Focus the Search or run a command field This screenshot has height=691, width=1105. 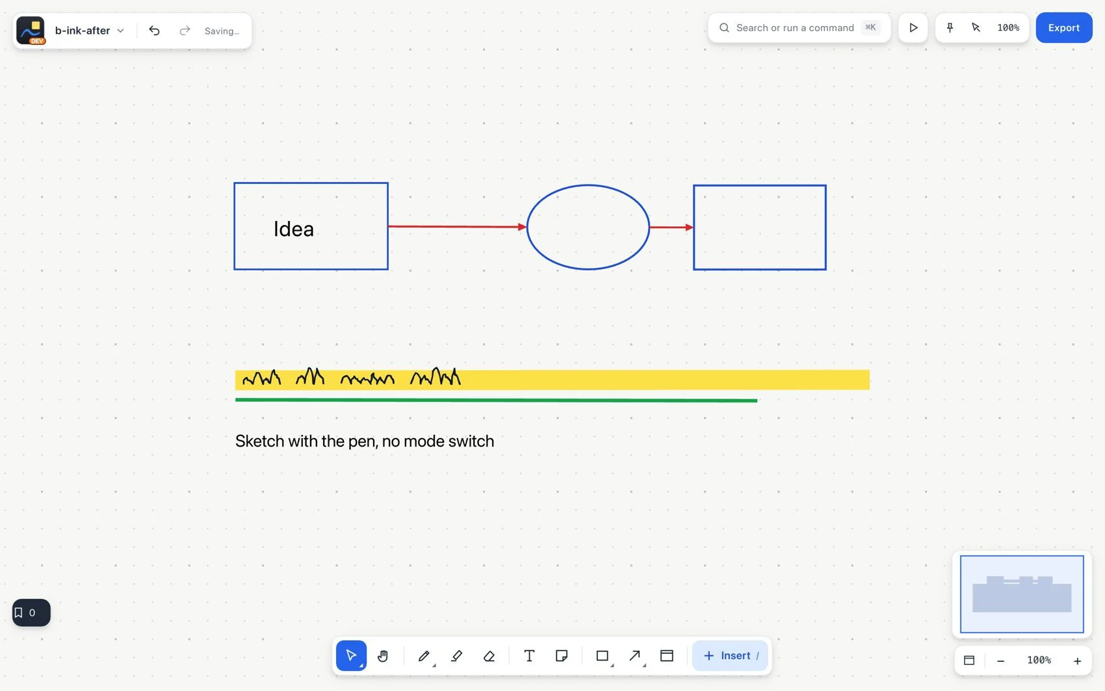coord(799,27)
